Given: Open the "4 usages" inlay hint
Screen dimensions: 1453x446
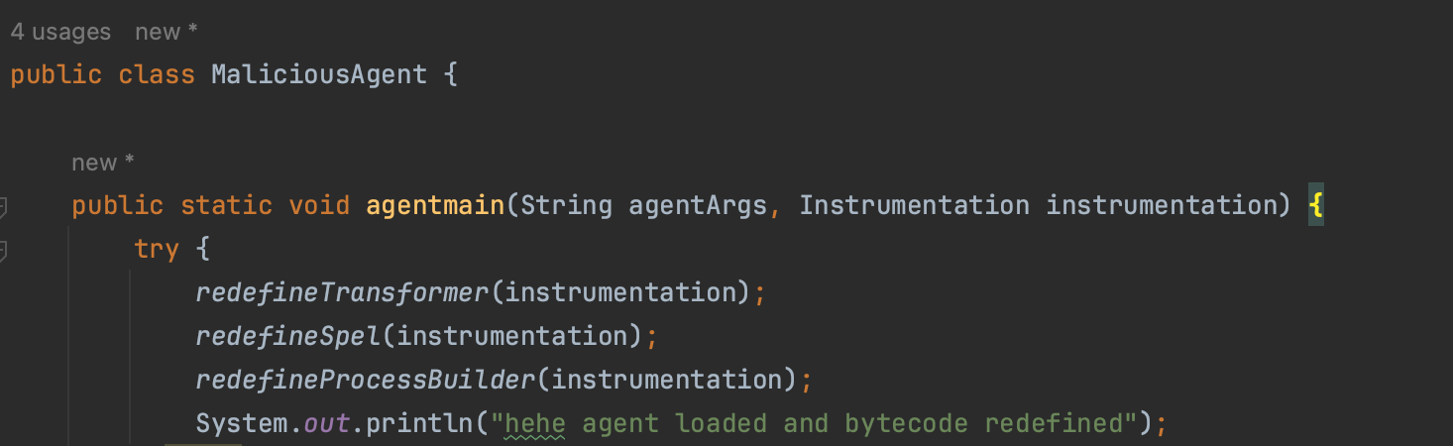Looking at the screenshot, I should coord(60,32).
